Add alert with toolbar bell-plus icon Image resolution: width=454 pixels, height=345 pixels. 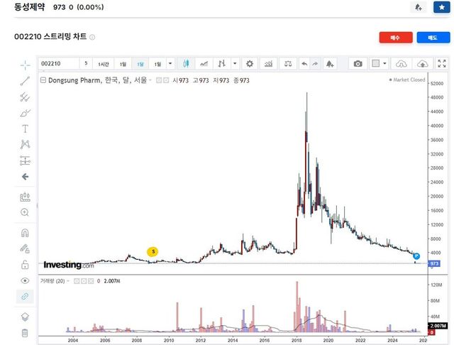pos(330,63)
